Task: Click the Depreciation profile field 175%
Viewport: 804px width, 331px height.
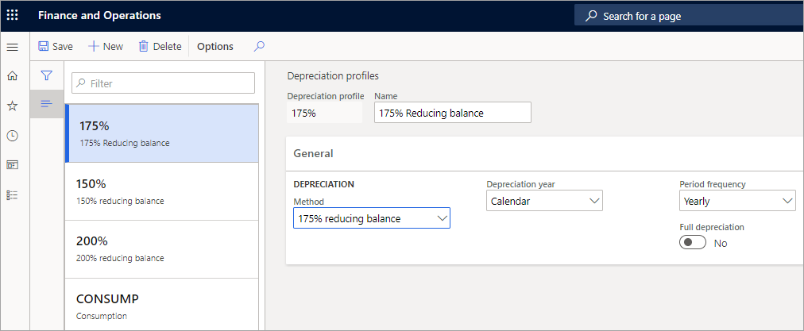Action: point(325,113)
